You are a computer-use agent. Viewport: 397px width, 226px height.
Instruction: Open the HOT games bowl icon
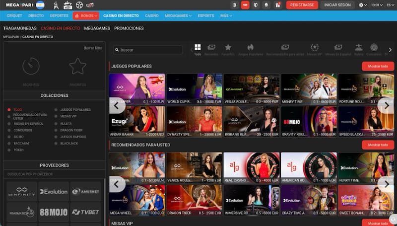(x=67, y=5)
